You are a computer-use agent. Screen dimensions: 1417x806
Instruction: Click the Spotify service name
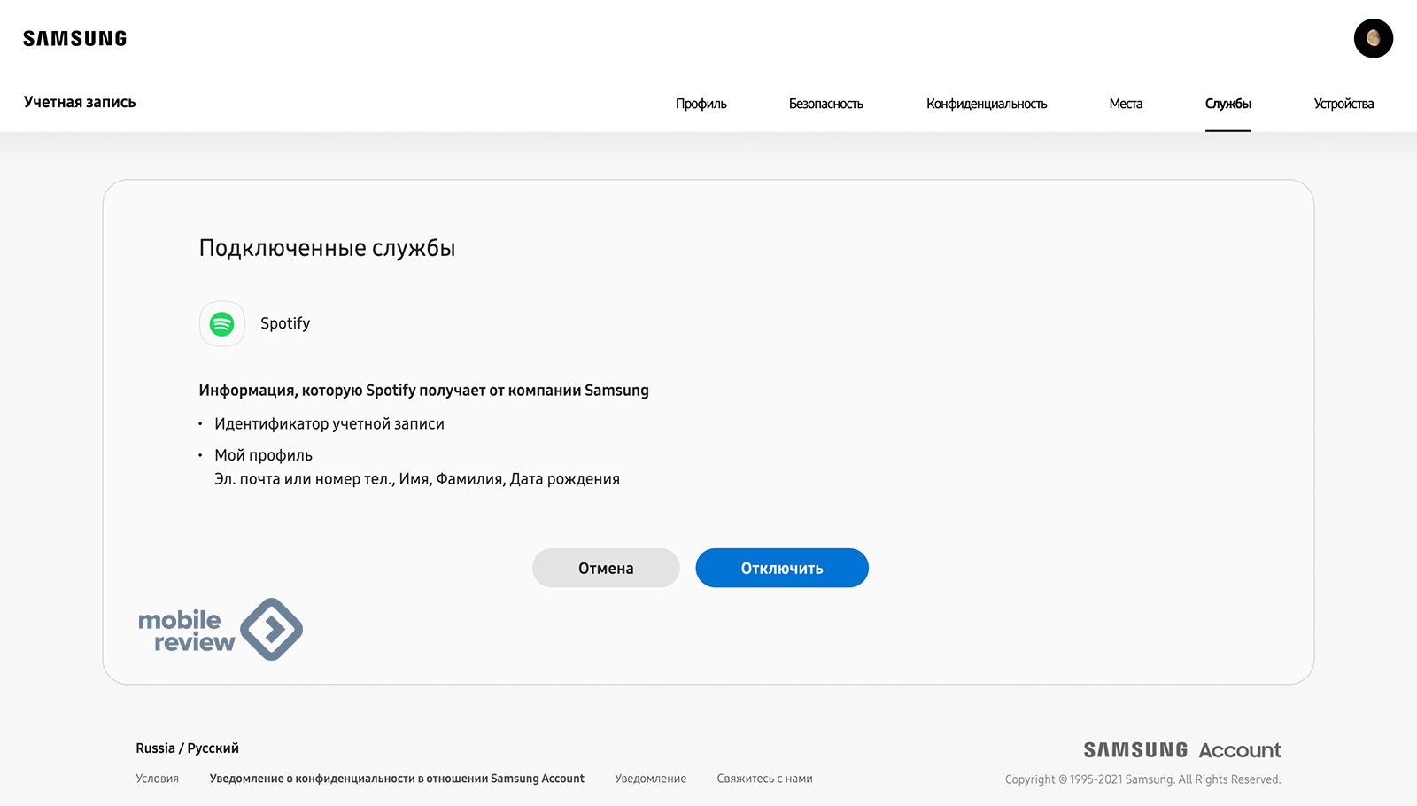pos(285,323)
